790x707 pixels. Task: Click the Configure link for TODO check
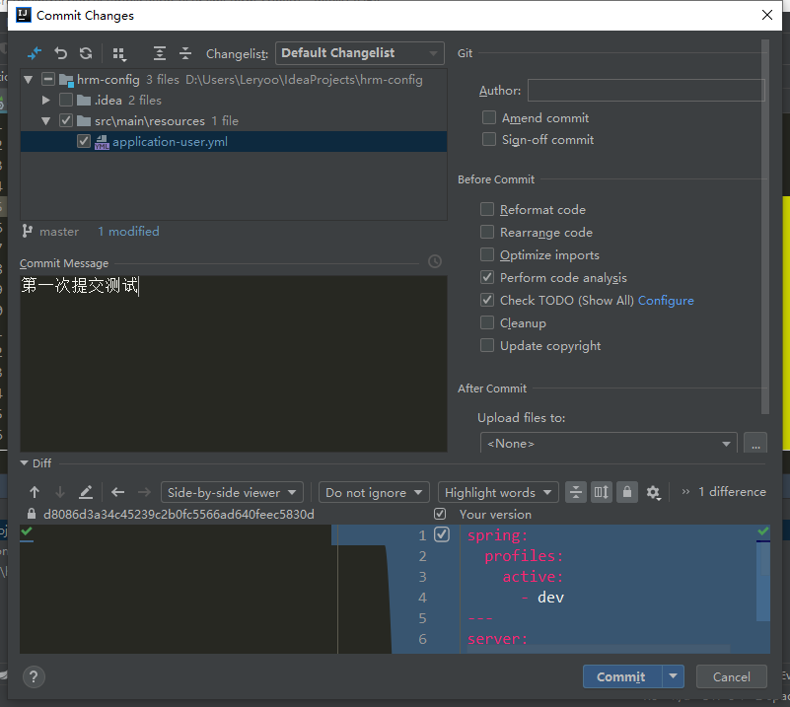pyautogui.click(x=666, y=301)
